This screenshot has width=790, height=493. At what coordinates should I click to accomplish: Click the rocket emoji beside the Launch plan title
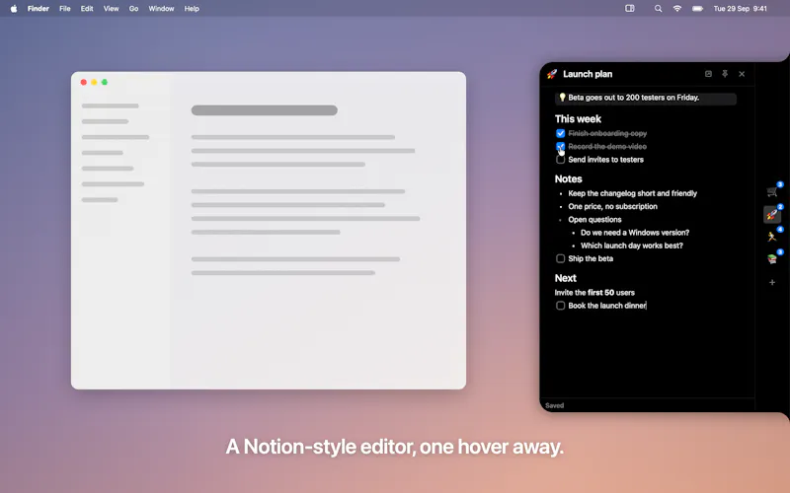click(552, 74)
